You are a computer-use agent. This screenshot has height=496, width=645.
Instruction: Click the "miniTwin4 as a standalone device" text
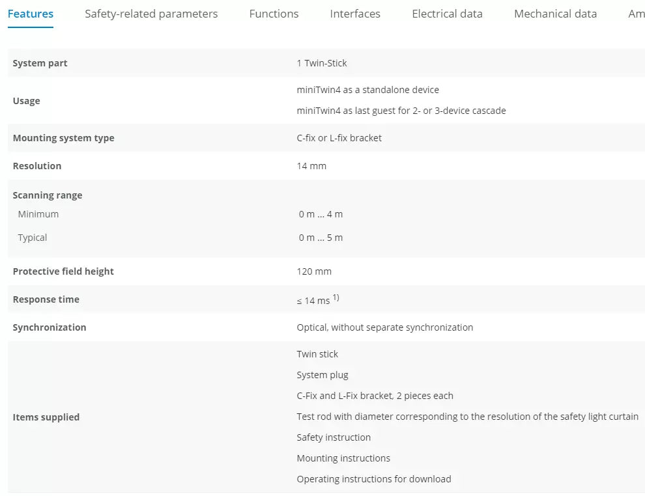367,90
